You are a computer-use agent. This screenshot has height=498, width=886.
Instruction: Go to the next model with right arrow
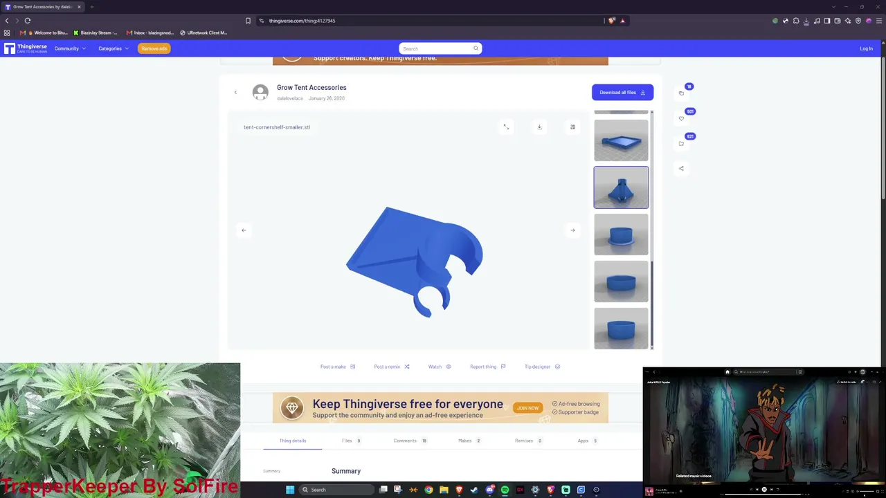point(572,230)
